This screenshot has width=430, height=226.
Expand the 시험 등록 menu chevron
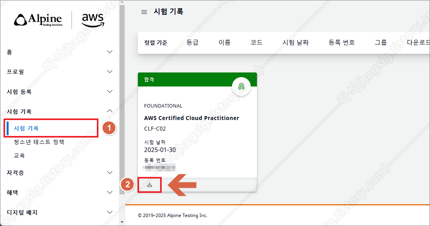[110, 92]
